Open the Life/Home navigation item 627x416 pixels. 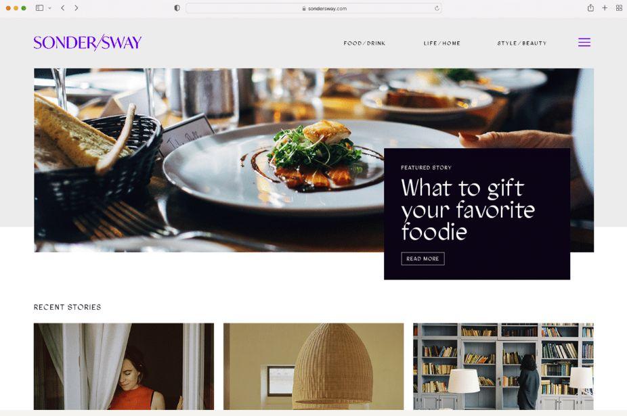(442, 43)
